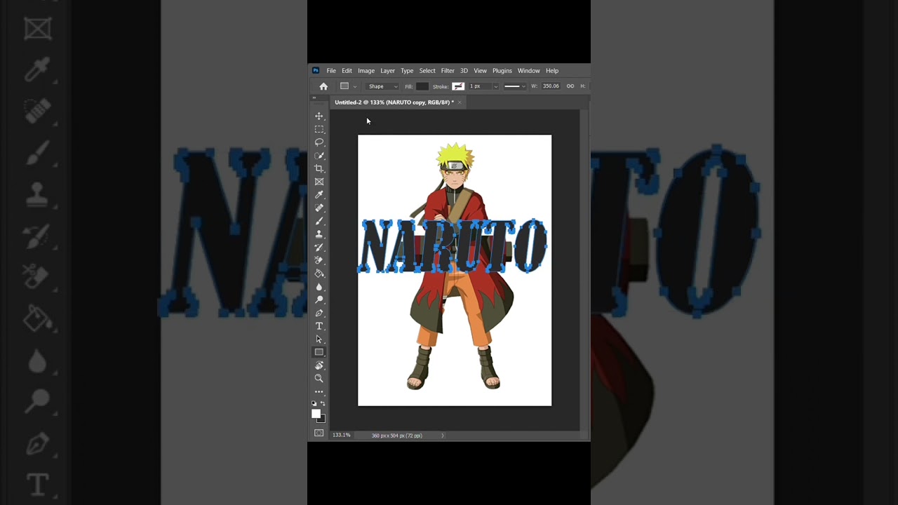Open the File menu
The width and height of the screenshot is (898, 505).
[x=331, y=71]
